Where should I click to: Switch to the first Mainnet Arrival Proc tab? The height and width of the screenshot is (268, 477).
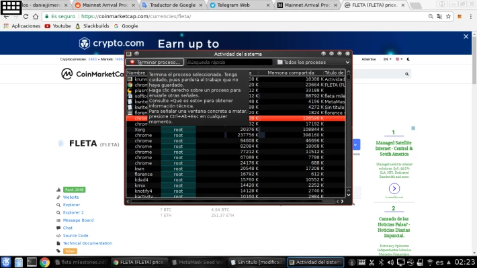[x=105, y=5]
